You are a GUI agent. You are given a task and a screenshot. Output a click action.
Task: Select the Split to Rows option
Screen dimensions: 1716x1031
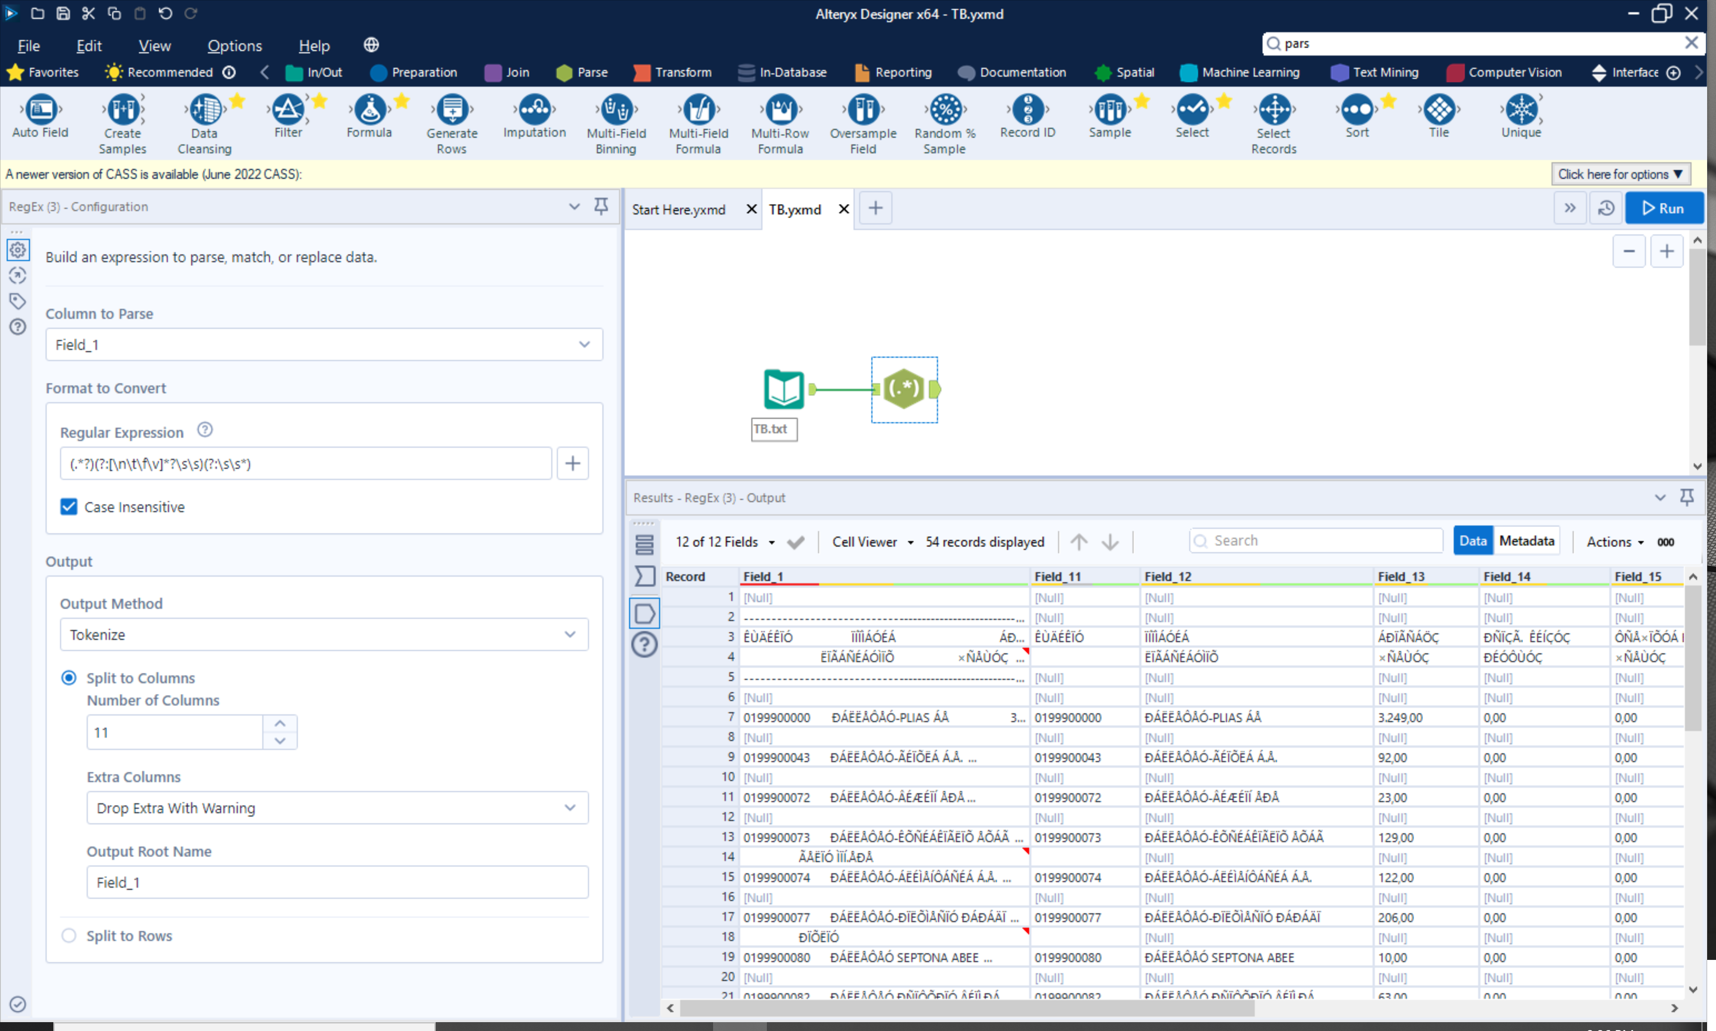tap(69, 936)
